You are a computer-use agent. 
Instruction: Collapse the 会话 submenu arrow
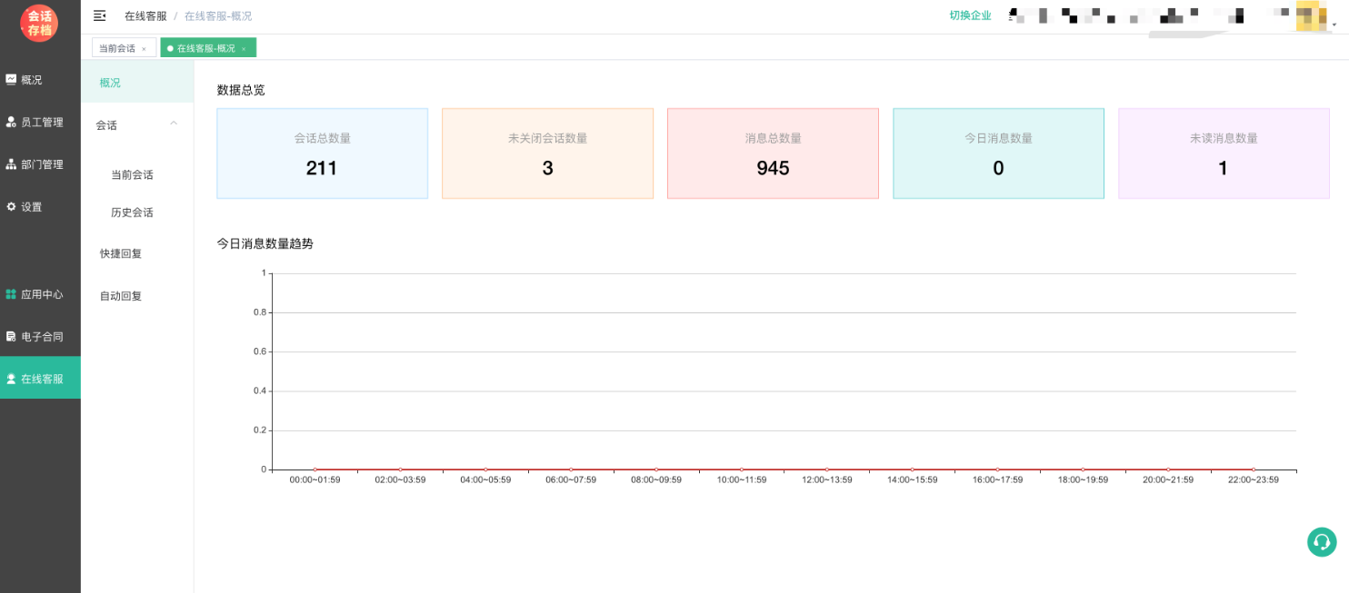coord(174,124)
